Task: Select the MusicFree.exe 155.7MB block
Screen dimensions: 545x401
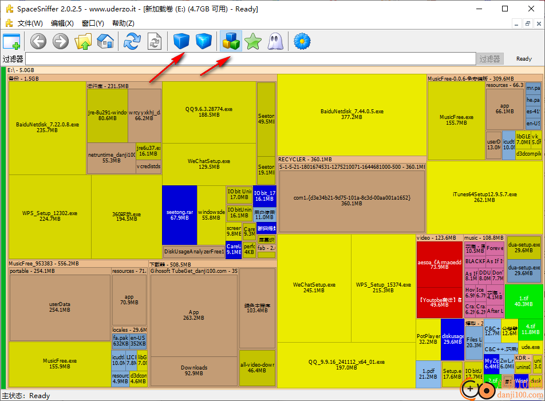Action: point(456,120)
